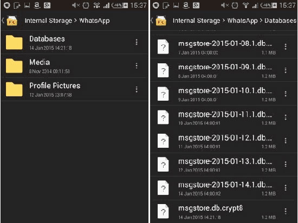
Task: Tap the alarm icon in right status bar
Action: point(235,5)
